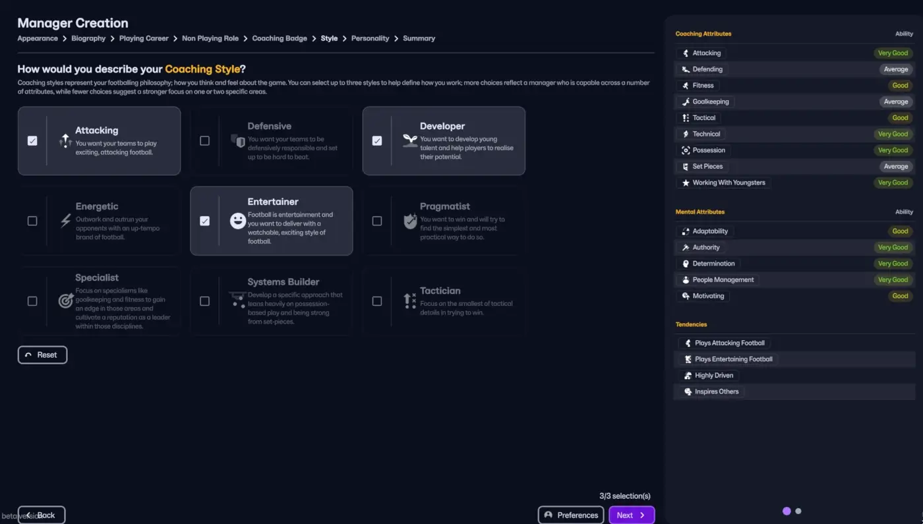This screenshot has width=923, height=524.
Task: Click the Coaching Attributes heading
Action: (703, 34)
